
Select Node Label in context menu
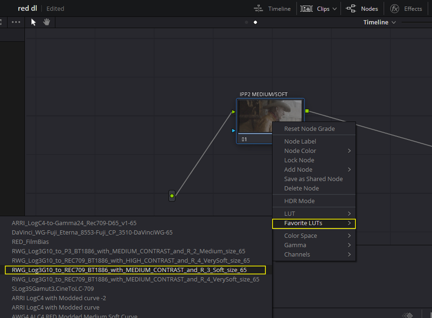[x=314, y=142]
